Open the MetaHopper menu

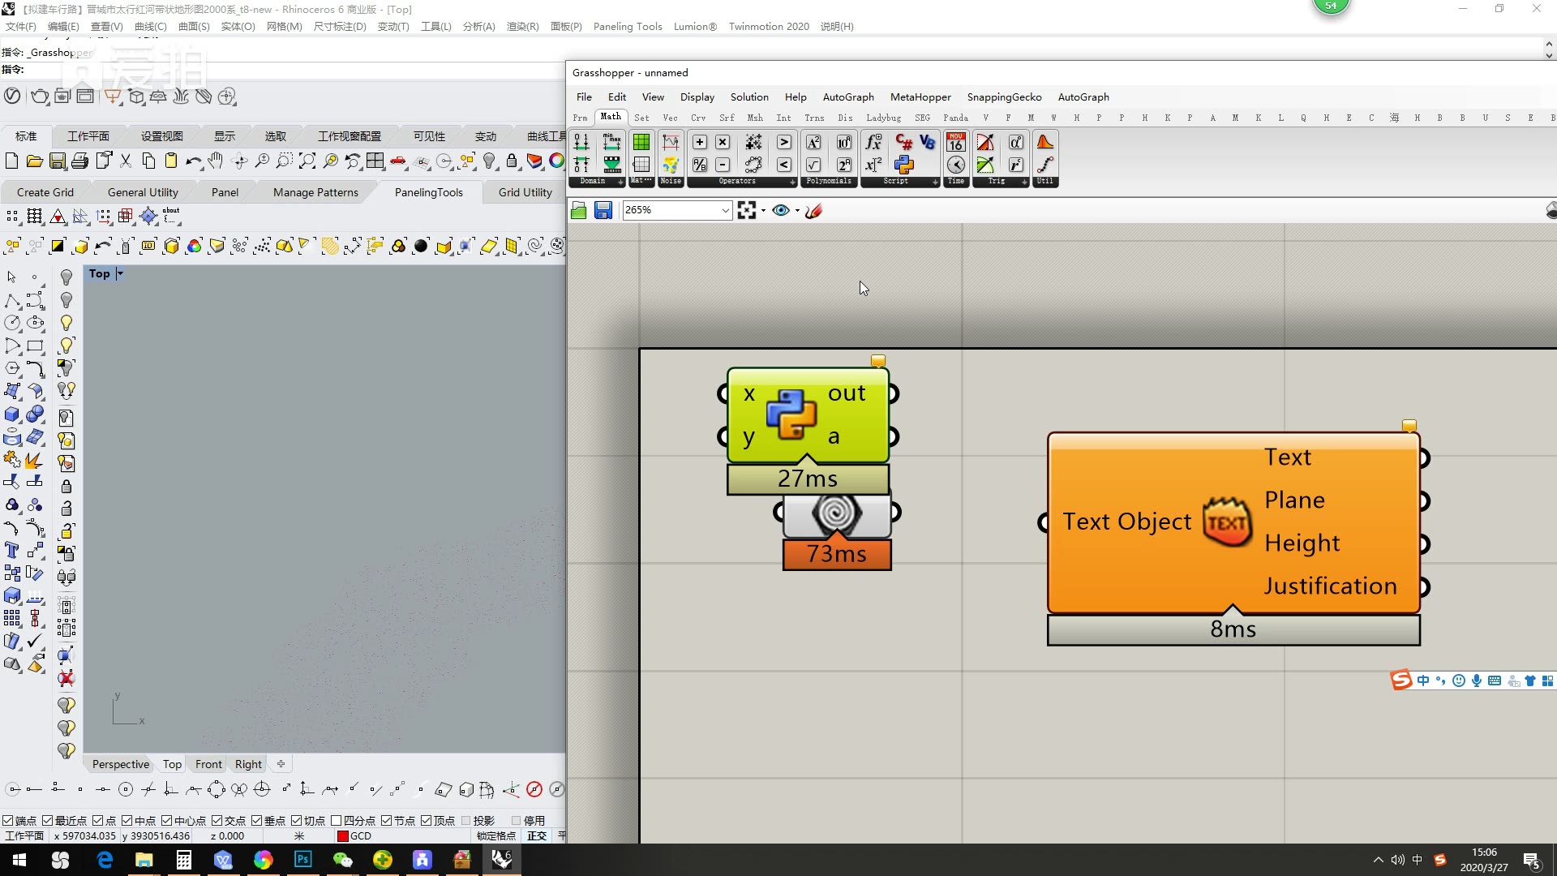(x=919, y=97)
